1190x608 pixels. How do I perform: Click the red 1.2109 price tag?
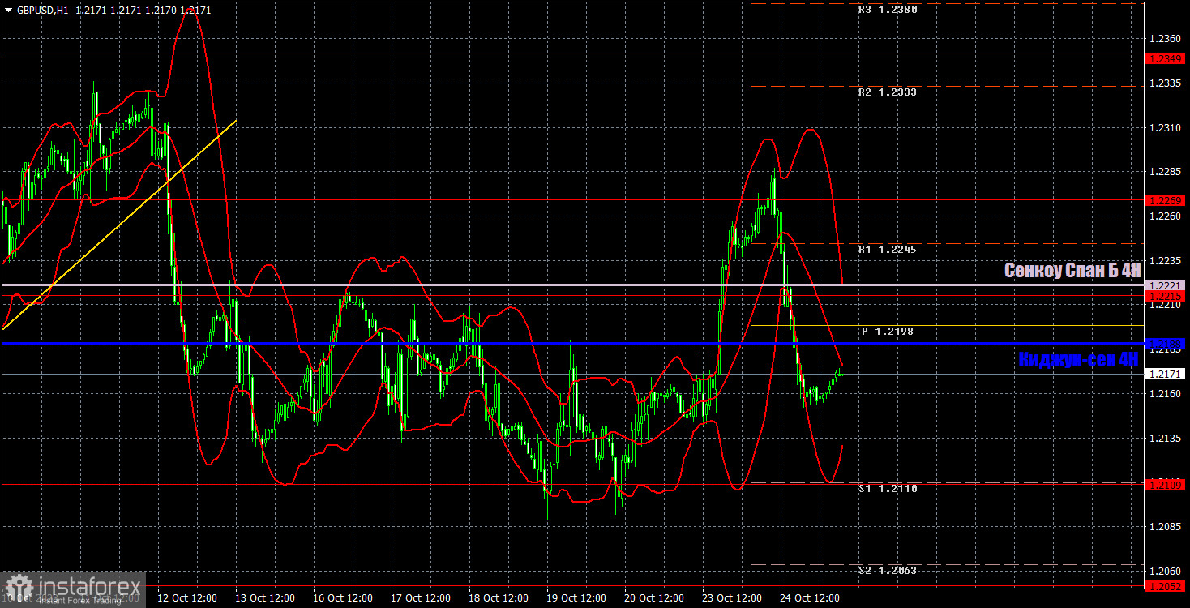pyautogui.click(x=1166, y=484)
